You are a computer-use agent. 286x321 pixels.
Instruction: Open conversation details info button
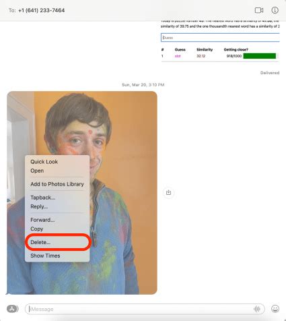coord(275,10)
